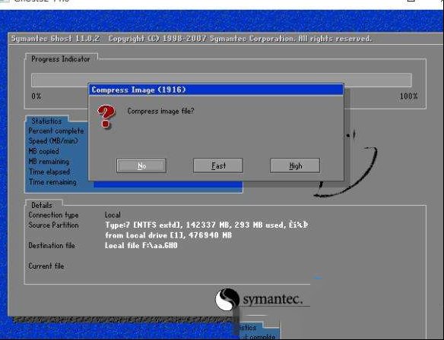Click the 'Source Partition' label
The image size is (444, 340).
coord(53,225)
